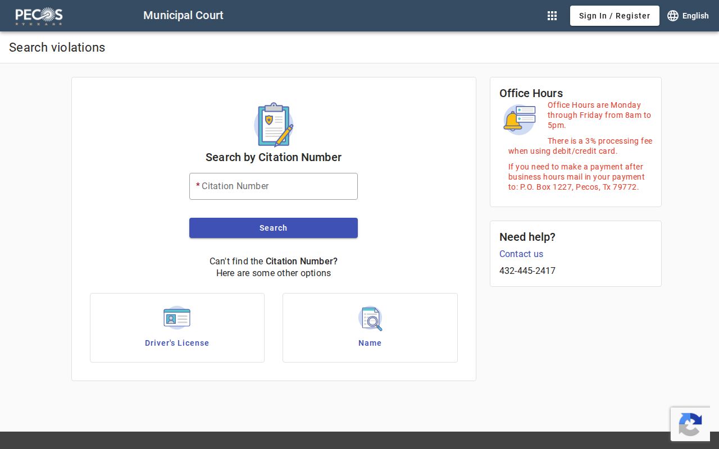The width and height of the screenshot is (719, 449).
Task: Click the blue Search button
Action: pyautogui.click(x=274, y=228)
